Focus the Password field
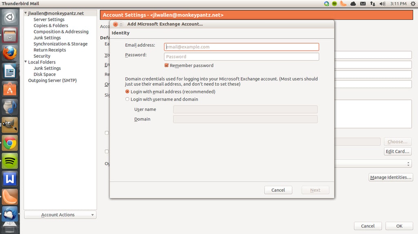 pyautogui.click(x=241, y=57)
